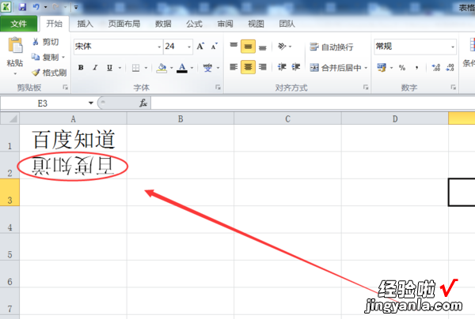Click the Paste clipboard icon
The height and width of the screenshot is (319, 475).
tap(15, 45)
